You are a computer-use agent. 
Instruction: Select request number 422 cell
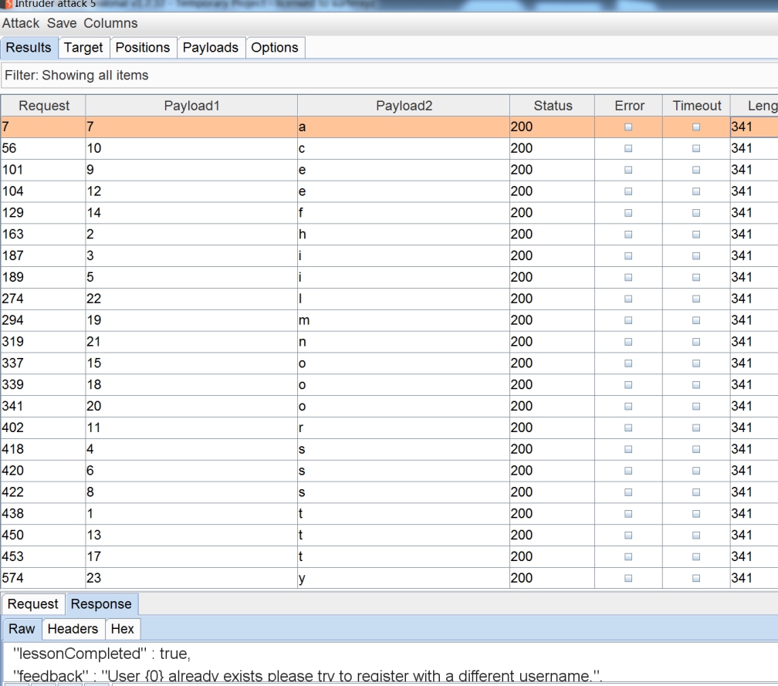(x=43, y=492)
